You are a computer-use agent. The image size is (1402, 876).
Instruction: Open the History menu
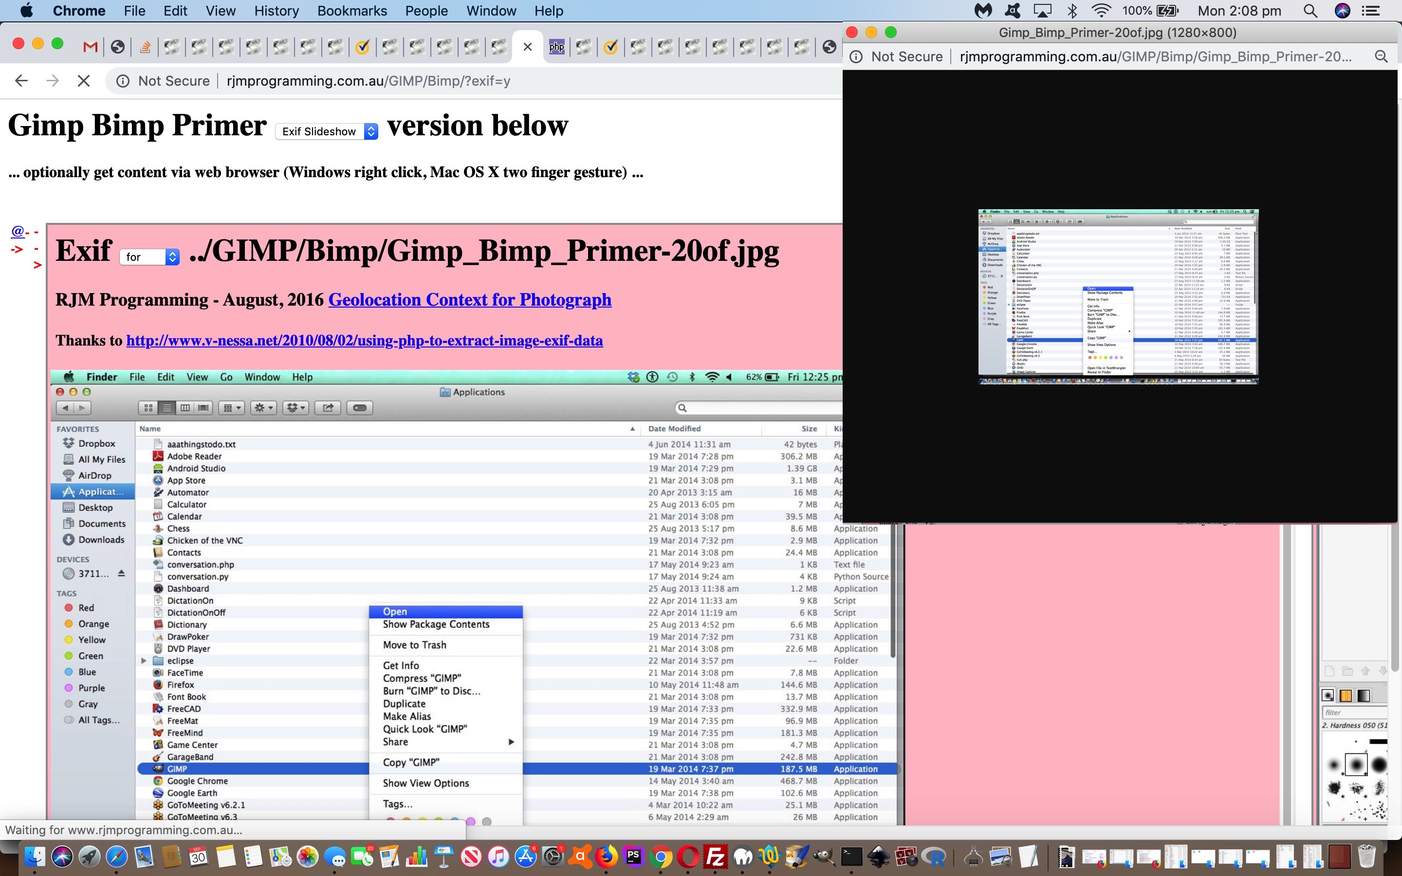pyautogui.click(x=277, y=10)
